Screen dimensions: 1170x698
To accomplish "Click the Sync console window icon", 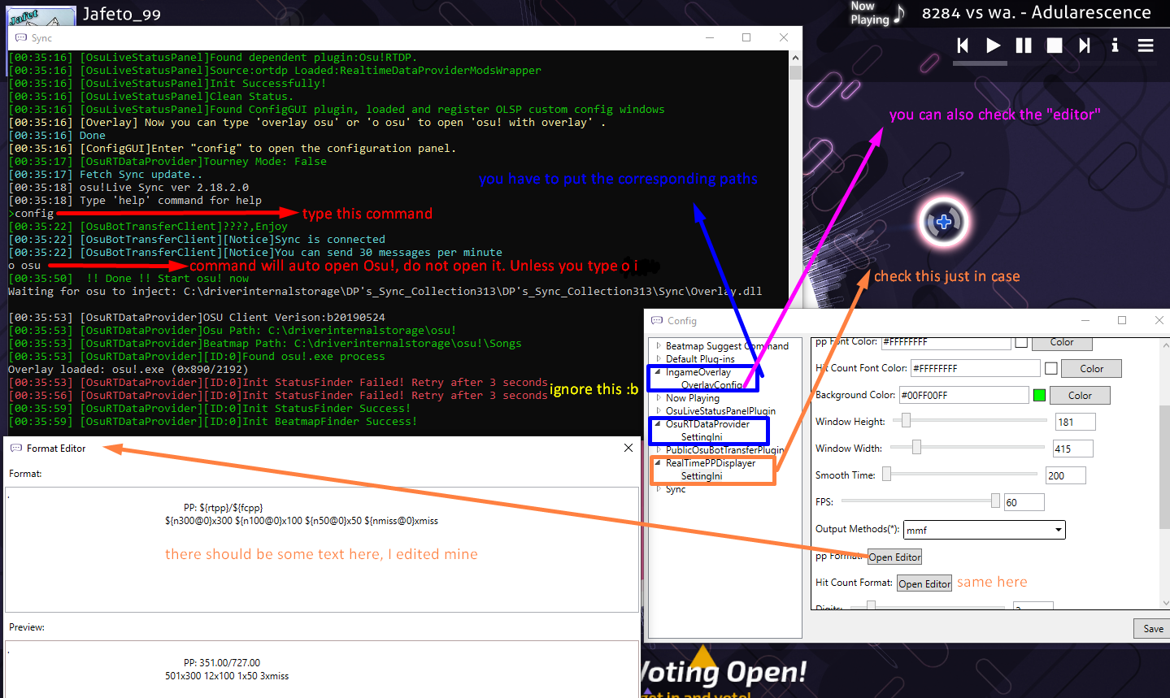I will 21,38.
